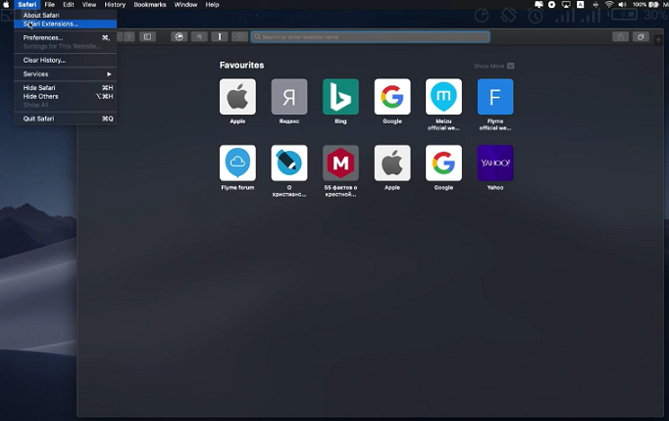
Task: Click the globe extension icon in toolbar
Action: point(180,37)
